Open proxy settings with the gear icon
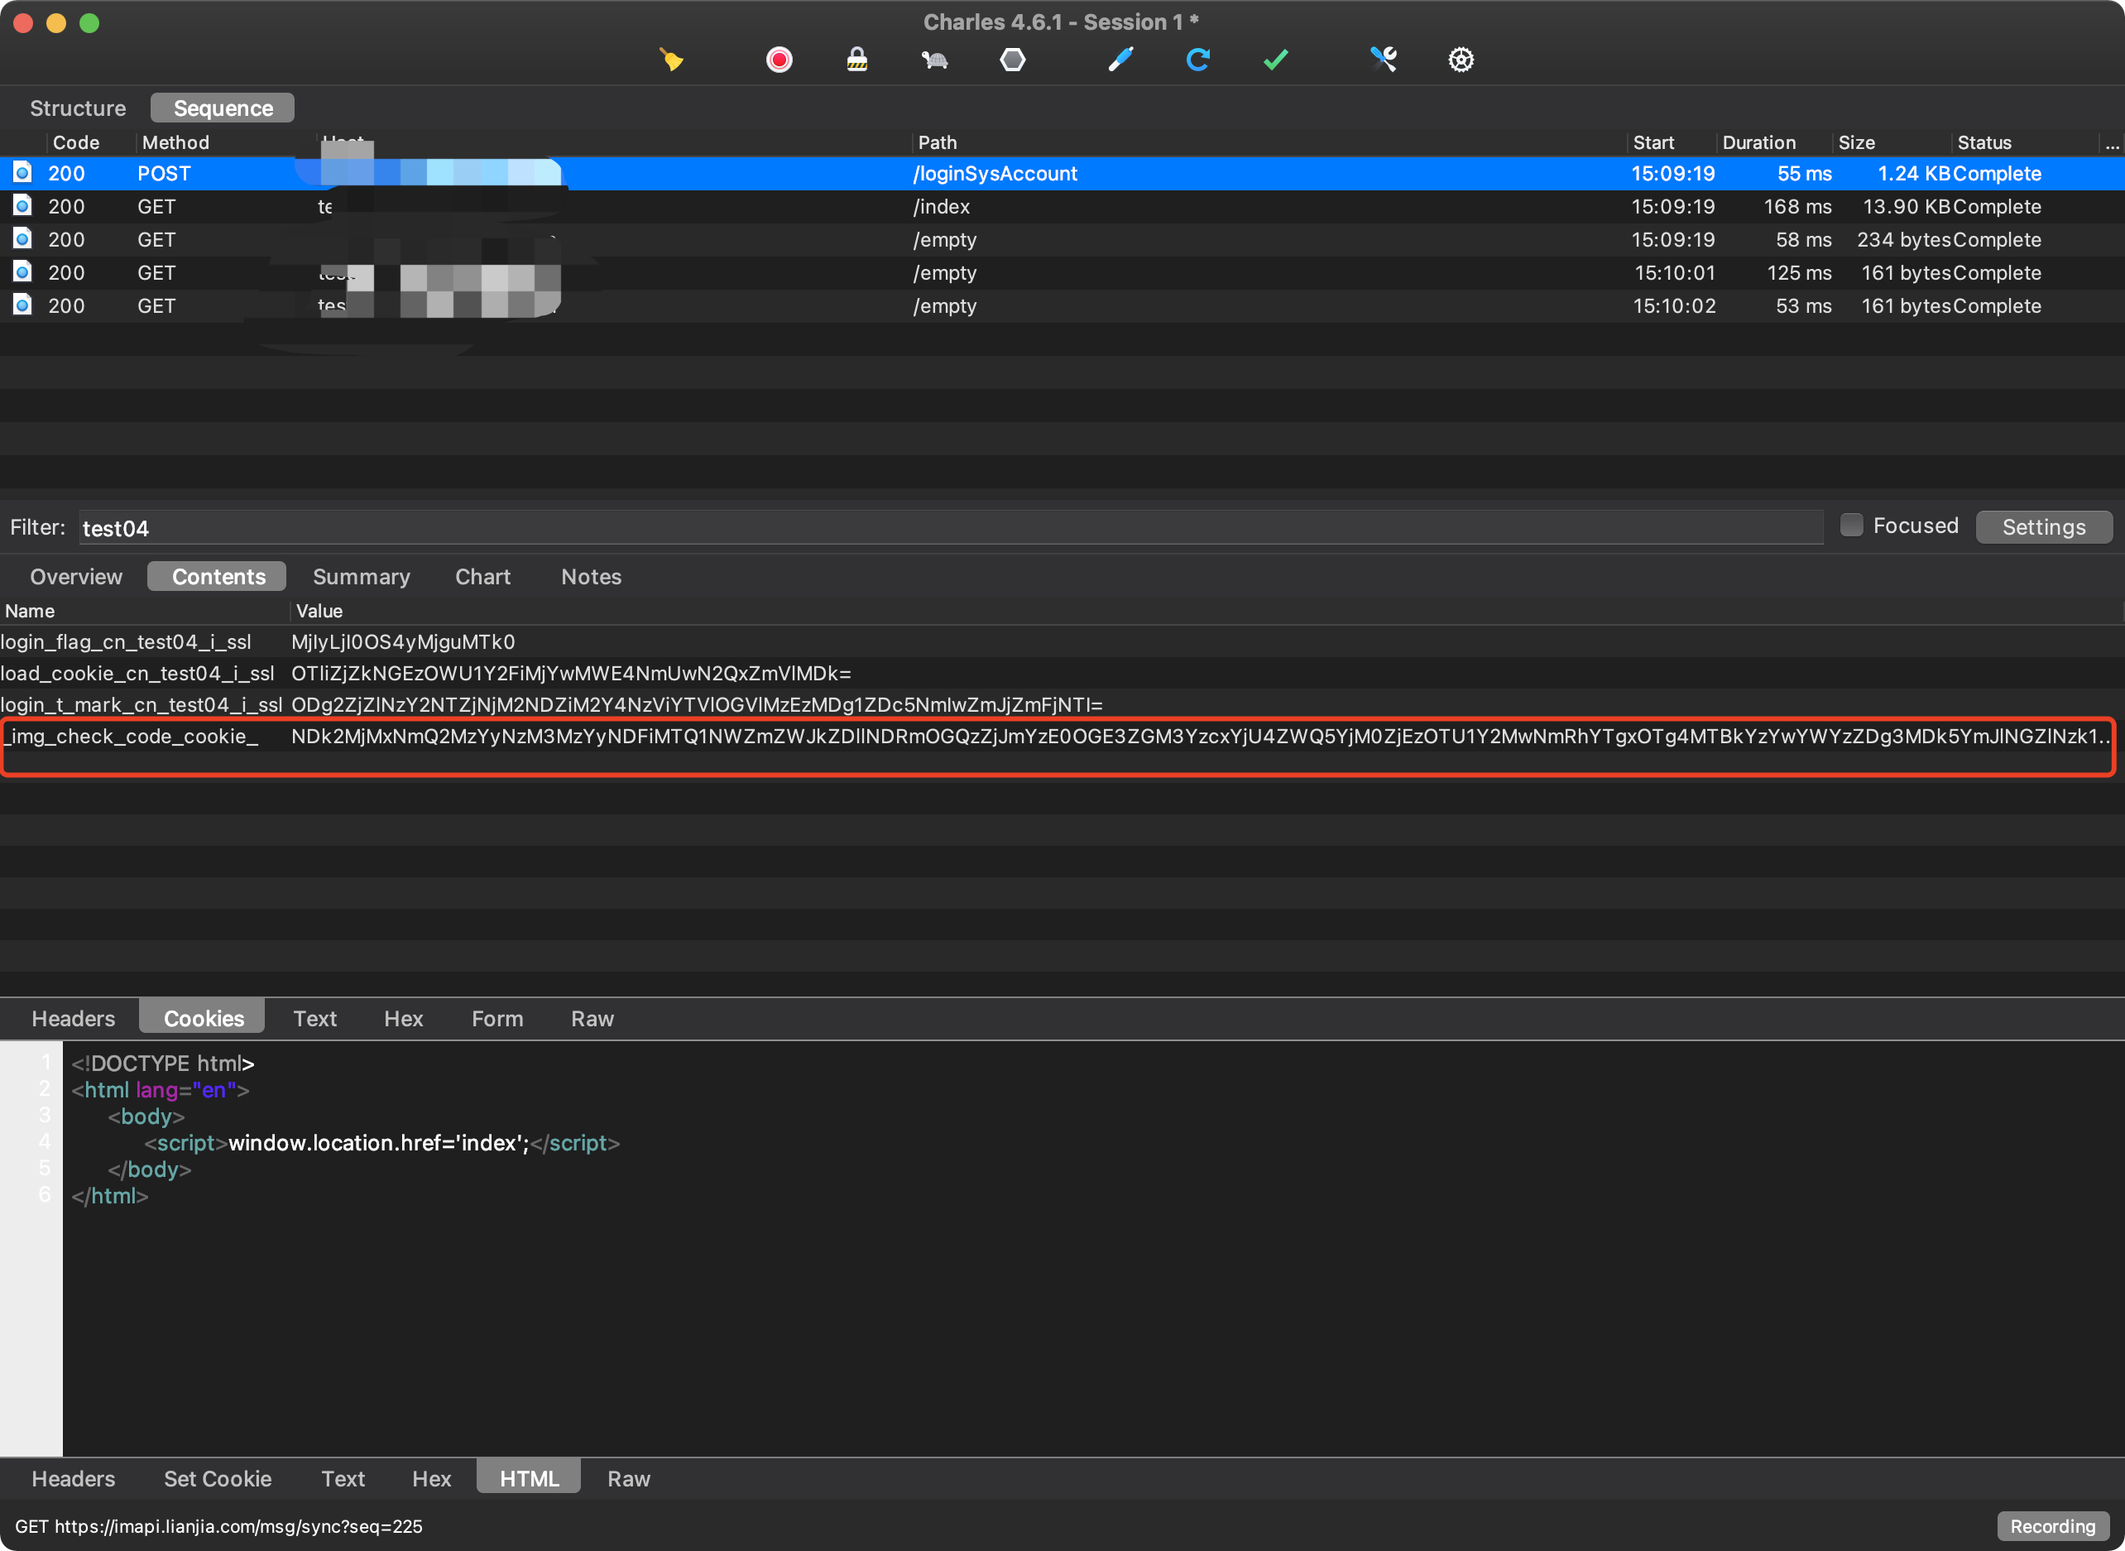 1461,59
